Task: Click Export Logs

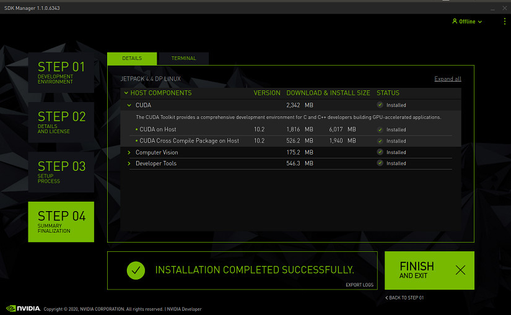Action: coord(359,285)
